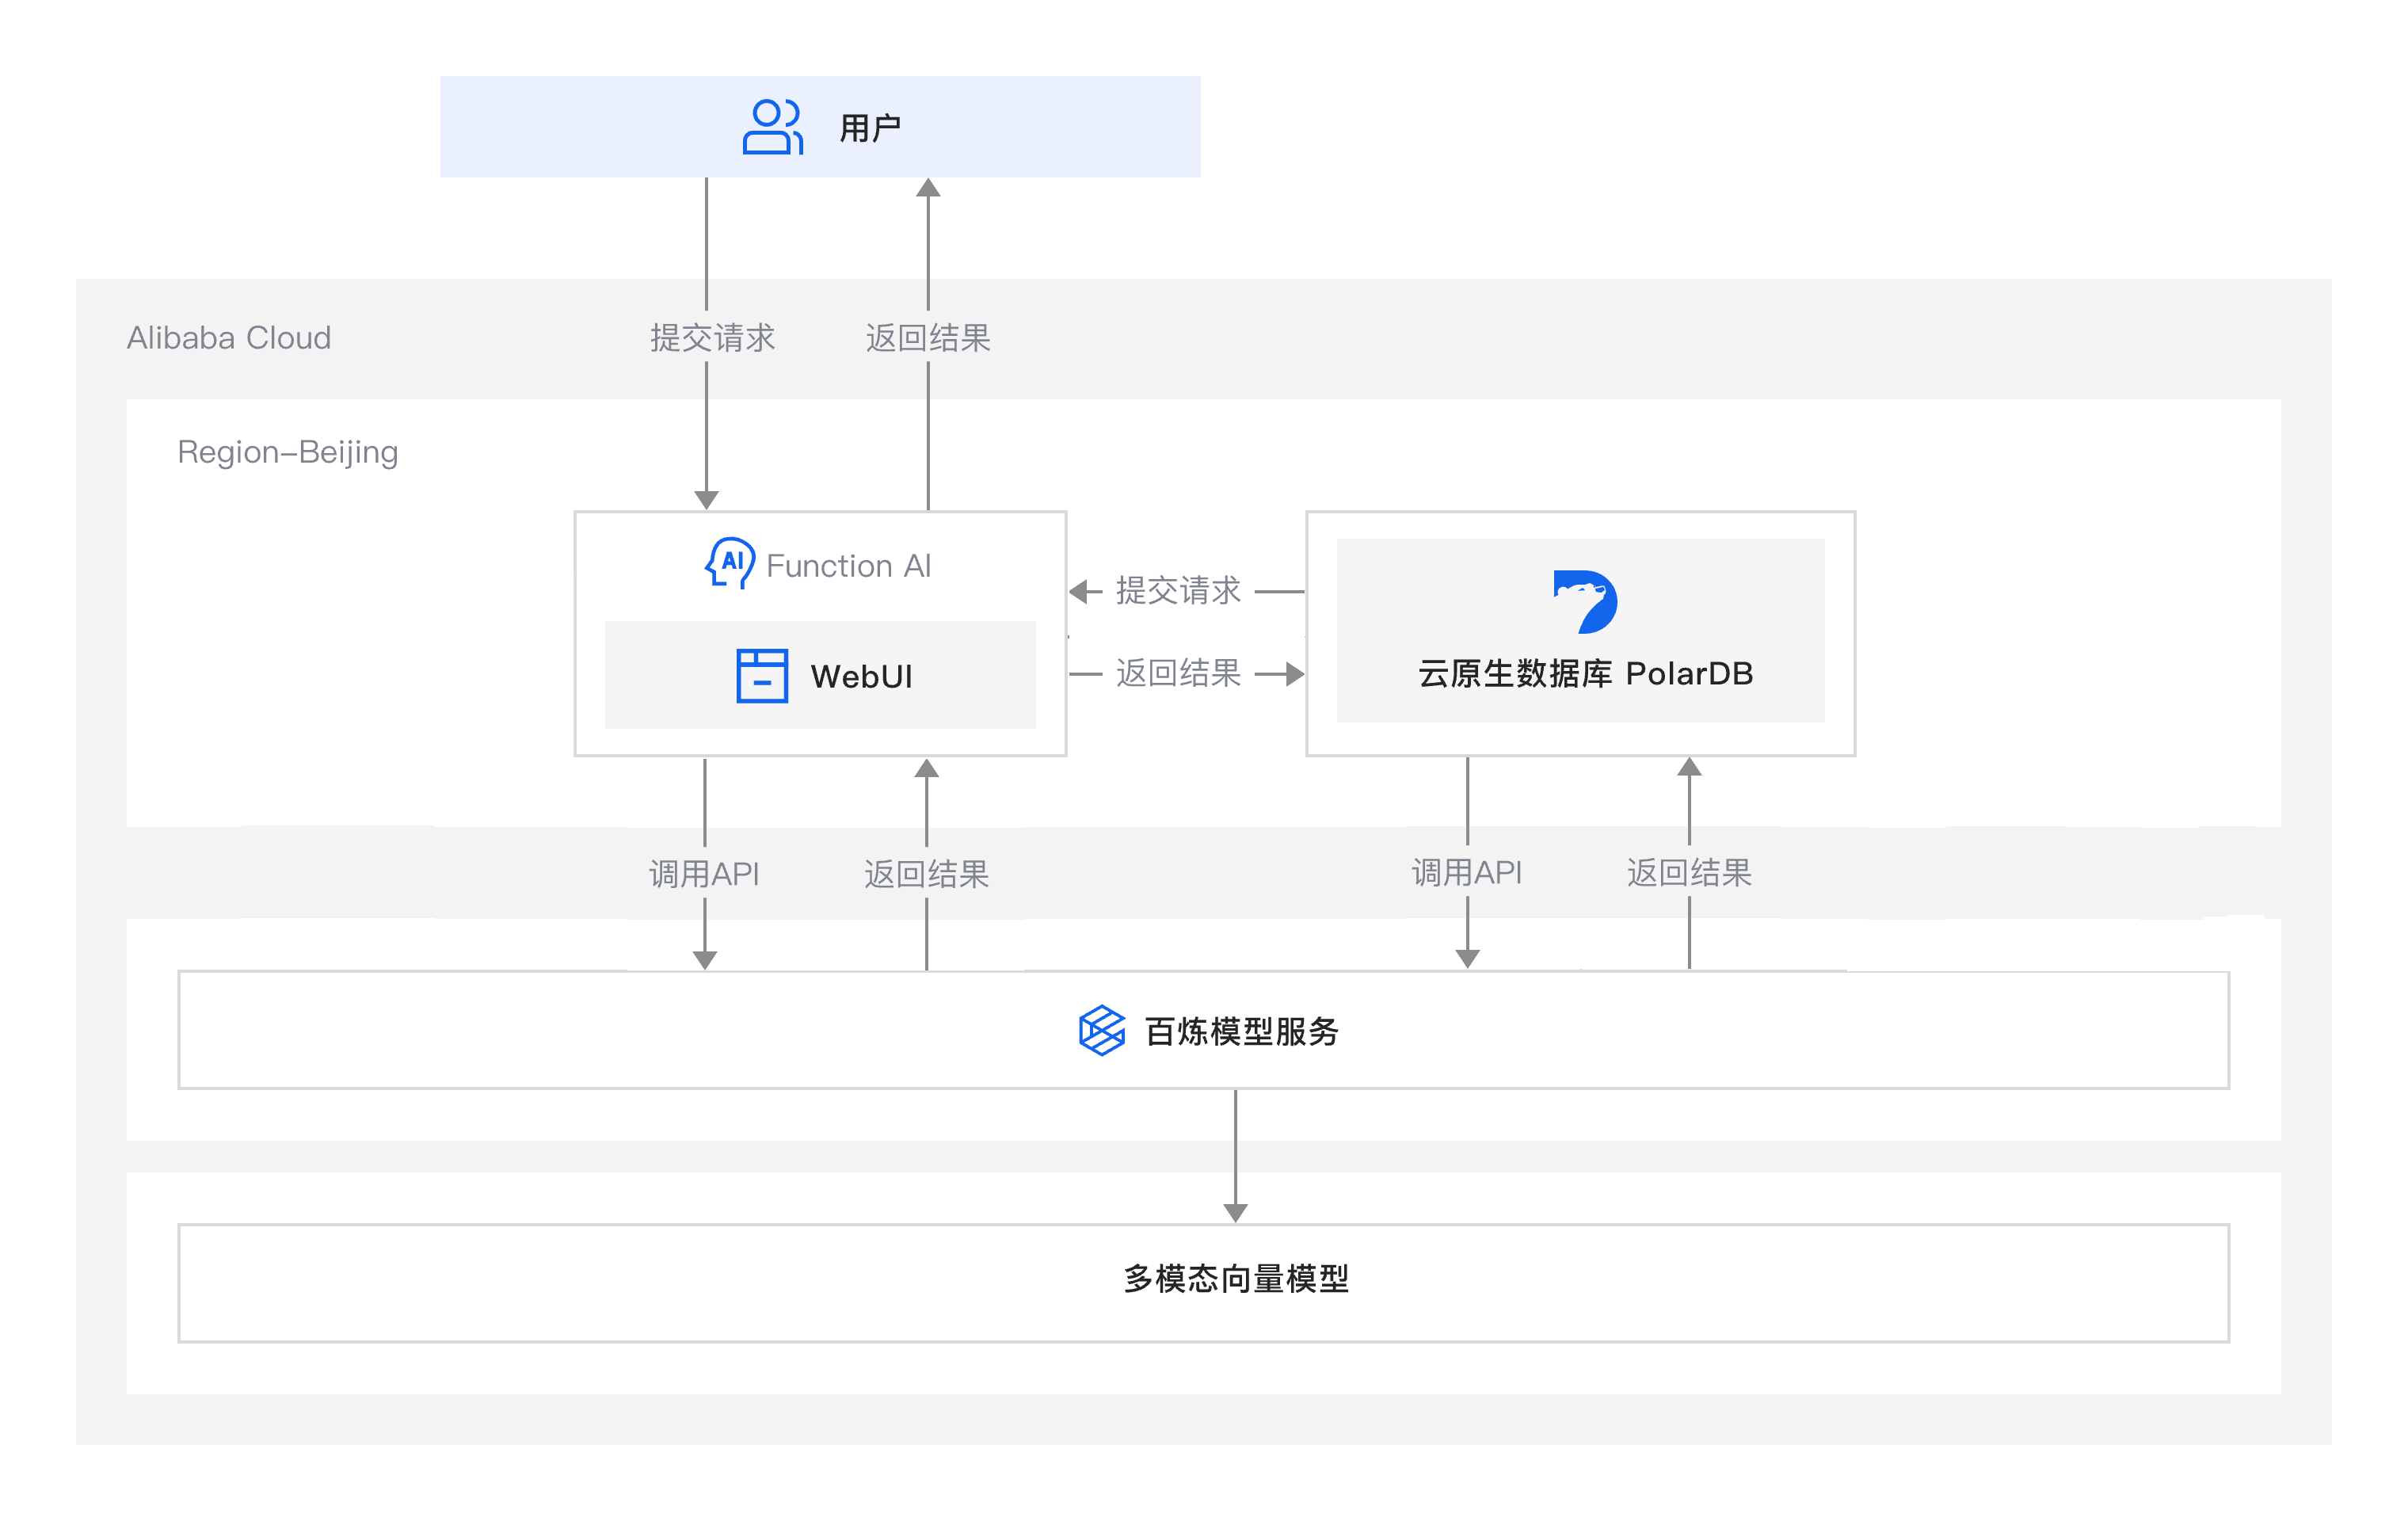Click the blue users icon beside 用户
Screen dimensions: 2408x1521
(772, 127)
